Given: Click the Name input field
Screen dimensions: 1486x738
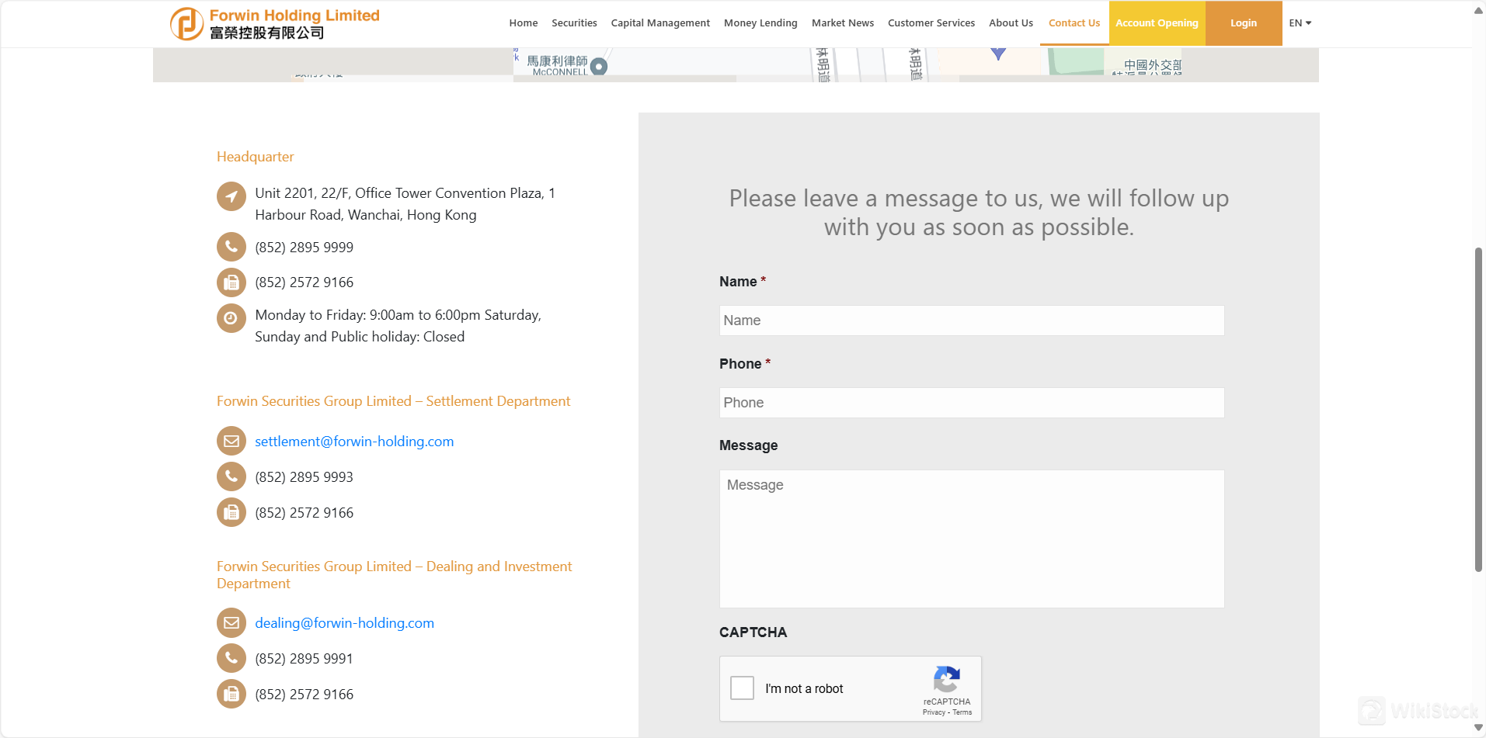Looking at the screenshot, I should point(971,320).
